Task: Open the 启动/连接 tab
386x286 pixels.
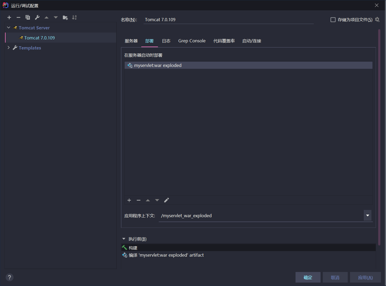Action: [x=252, y=41]
